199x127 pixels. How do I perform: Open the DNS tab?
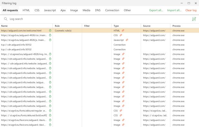tap(98, 10)
